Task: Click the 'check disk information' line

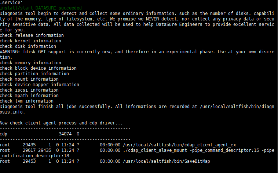Action: pos(28,46)
